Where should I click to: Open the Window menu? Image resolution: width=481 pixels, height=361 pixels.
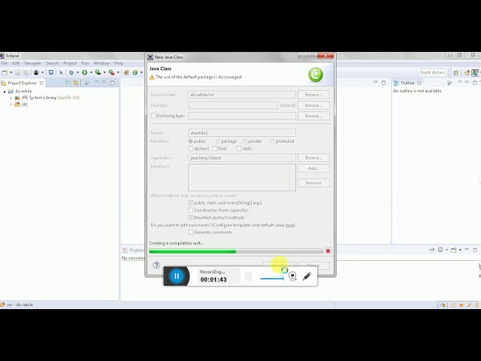click(x=101, y=63)
